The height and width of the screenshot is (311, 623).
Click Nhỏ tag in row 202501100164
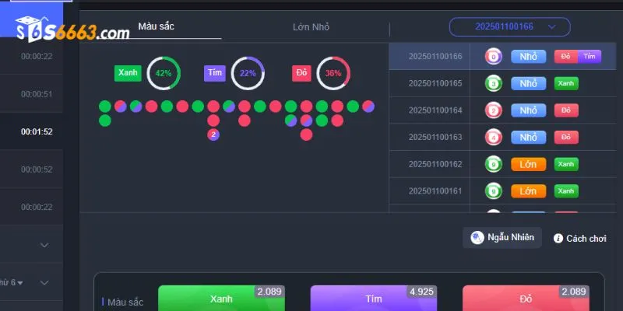coord(529,110)
